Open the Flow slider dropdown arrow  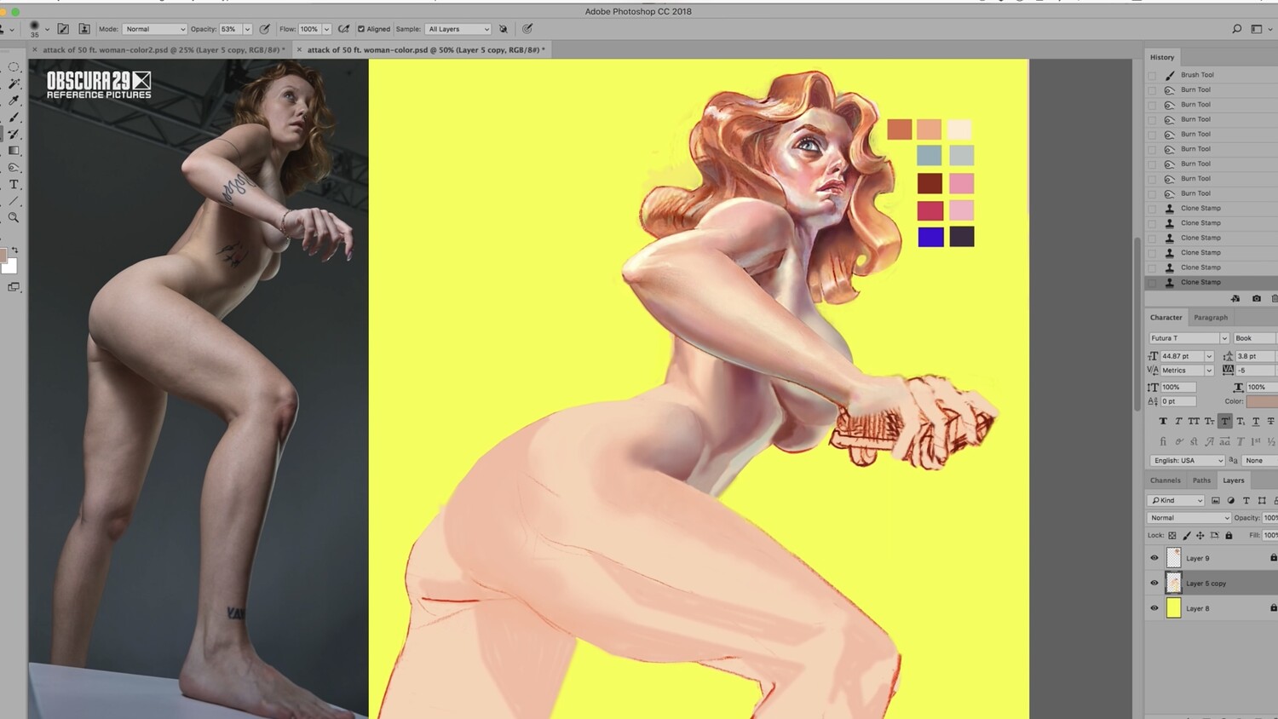326,29
